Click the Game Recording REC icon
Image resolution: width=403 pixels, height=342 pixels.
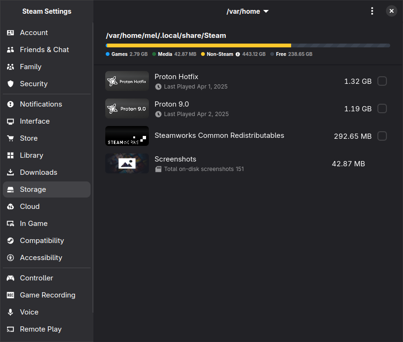[10, 295]
